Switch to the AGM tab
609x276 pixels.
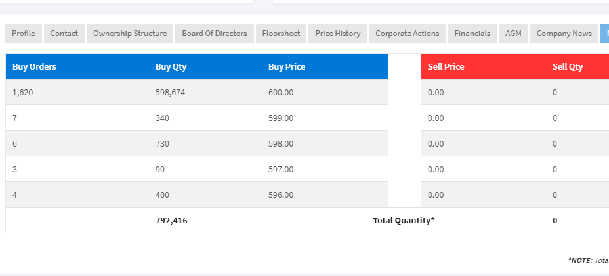point(513,34)
